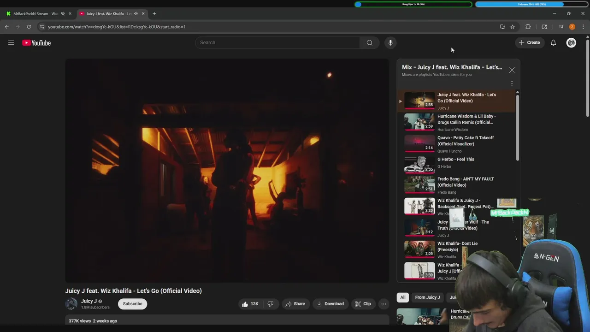
Task: Focus the YouTube search field
Action: (277, 43)
